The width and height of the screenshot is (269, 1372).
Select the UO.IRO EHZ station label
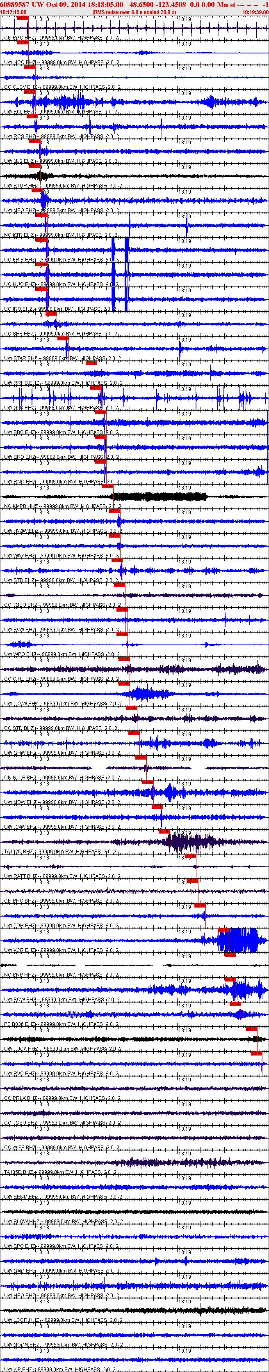60,309
